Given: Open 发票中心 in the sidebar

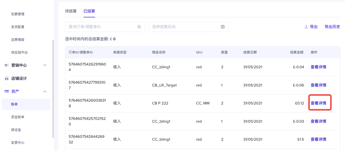Looking at the screenshot, I should [18, 143].
